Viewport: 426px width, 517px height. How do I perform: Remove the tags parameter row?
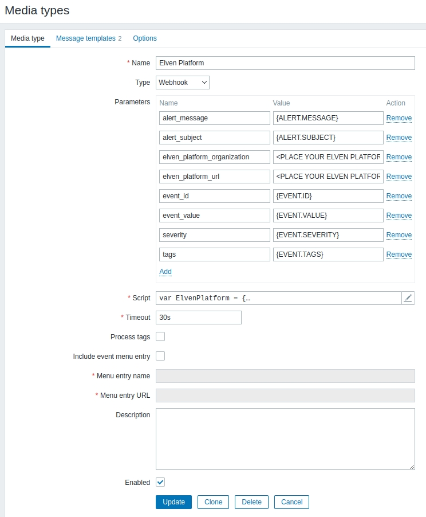tap(399, 254)
